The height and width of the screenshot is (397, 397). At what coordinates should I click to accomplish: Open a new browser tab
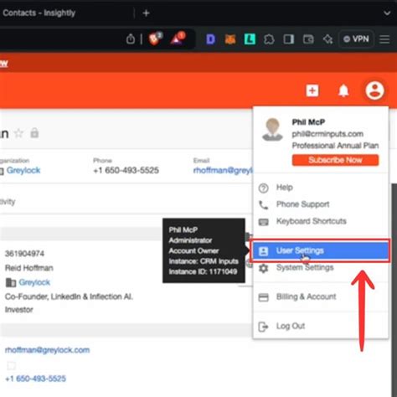(146, 13)
